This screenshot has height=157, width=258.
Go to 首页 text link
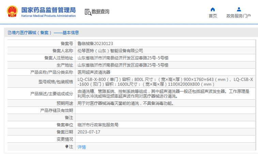tap(213, 16)
